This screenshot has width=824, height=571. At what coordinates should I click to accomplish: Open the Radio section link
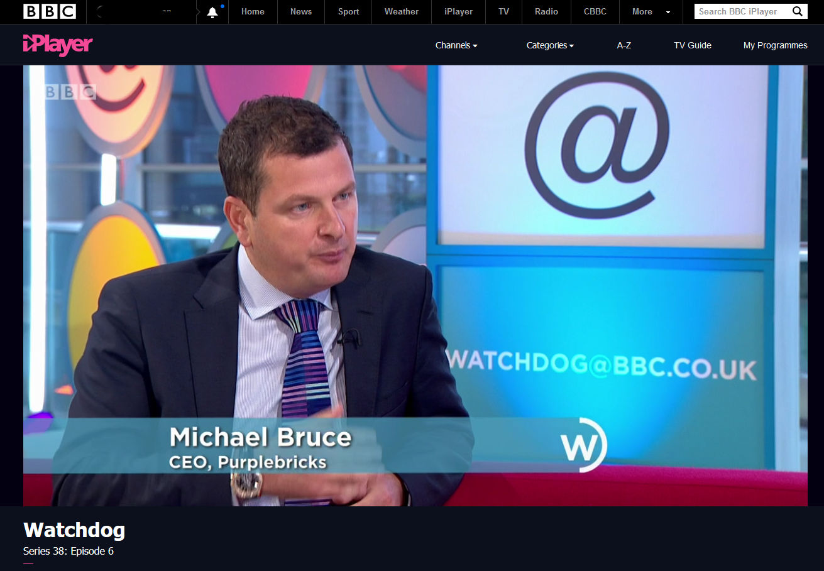pyautogui.click(x=547, y=12)
